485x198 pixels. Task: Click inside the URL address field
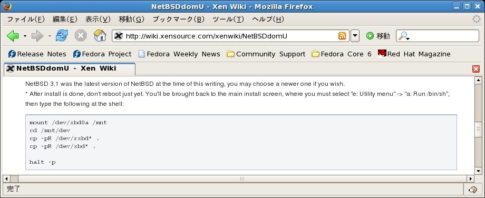click(230, 36)
